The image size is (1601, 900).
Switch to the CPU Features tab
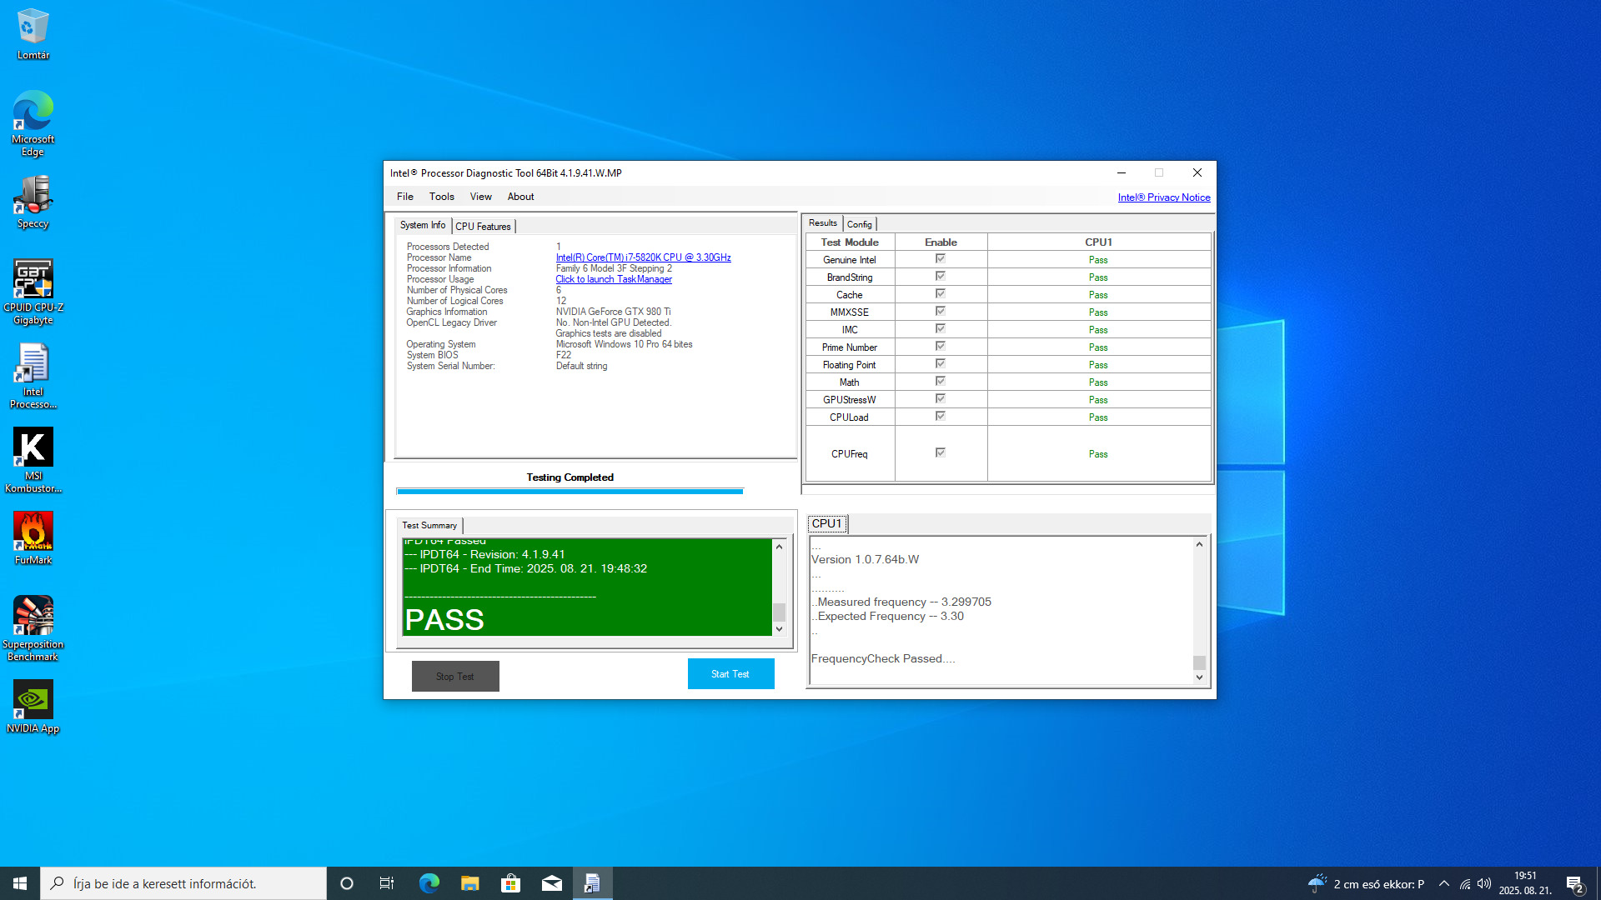coord(483,226)
